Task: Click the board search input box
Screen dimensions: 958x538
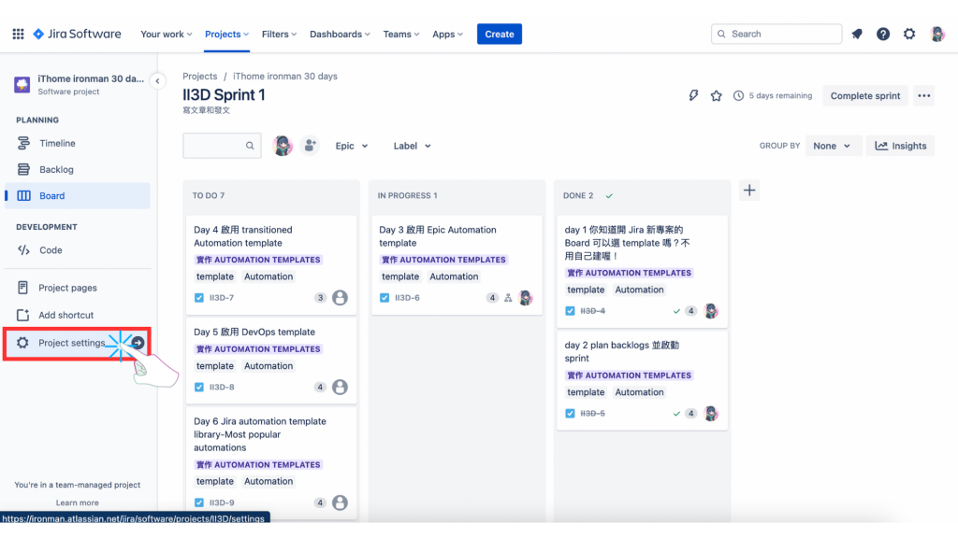Action: click(x=222, y=146)
